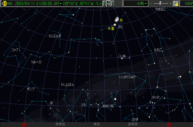Click the plus sign right of slider
Viewport: 193px width, 127px height.
pos(171,4)
